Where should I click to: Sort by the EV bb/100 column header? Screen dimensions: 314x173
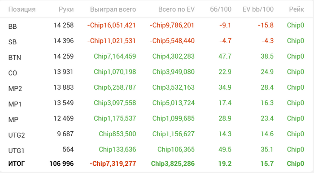tap(258, 9)
